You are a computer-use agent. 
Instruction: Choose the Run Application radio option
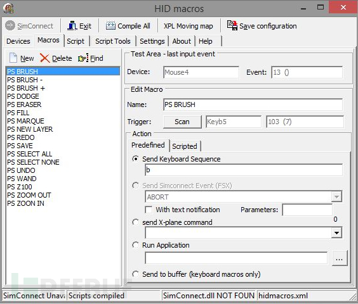[x=135, y=245]
